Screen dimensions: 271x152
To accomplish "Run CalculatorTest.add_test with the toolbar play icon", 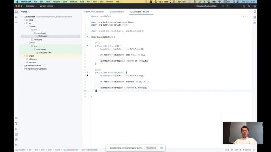I will (223, 6).
